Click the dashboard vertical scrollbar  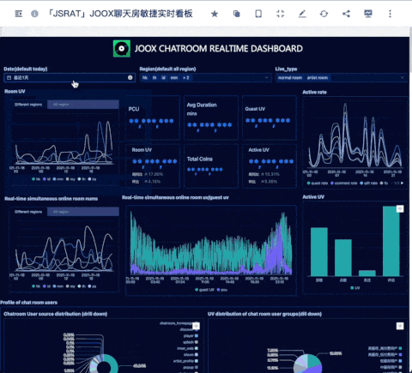[410, 50]
